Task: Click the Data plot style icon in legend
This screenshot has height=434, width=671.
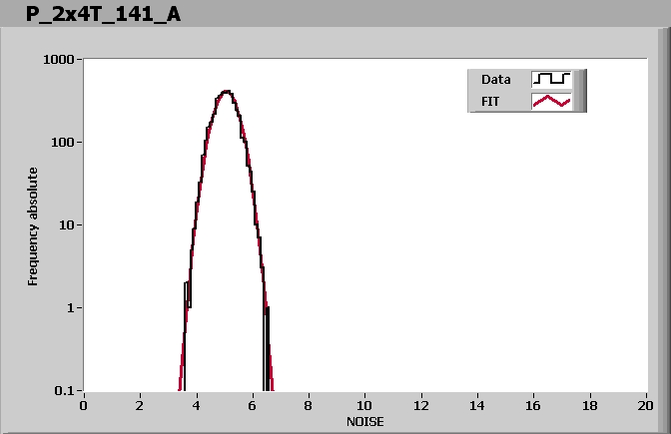Action: [x=551, y=79]
